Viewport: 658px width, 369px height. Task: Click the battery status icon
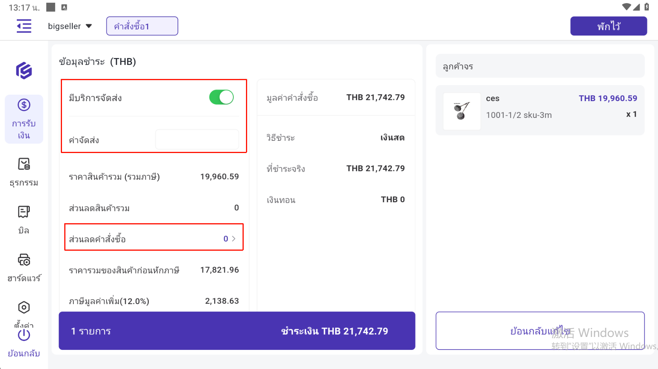coord(647,7)
